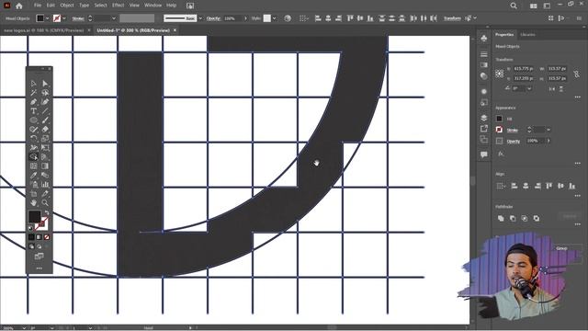Select the Direct Selection tool
This screenshot has width=588, height=331.
pos(45,84)
